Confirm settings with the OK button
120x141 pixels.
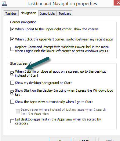[x=60, y=139]
